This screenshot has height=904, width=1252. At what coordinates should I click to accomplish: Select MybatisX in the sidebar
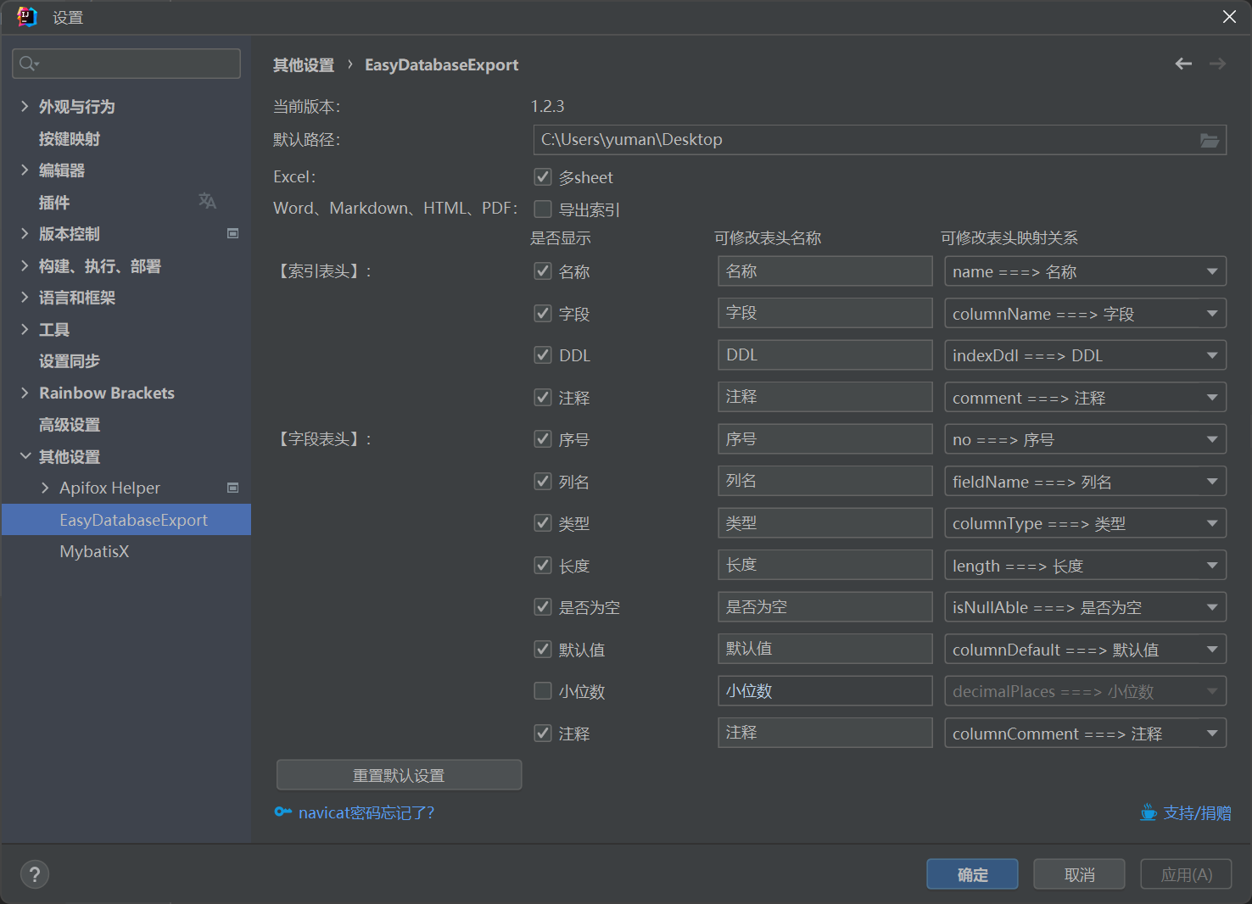[94, 550]
